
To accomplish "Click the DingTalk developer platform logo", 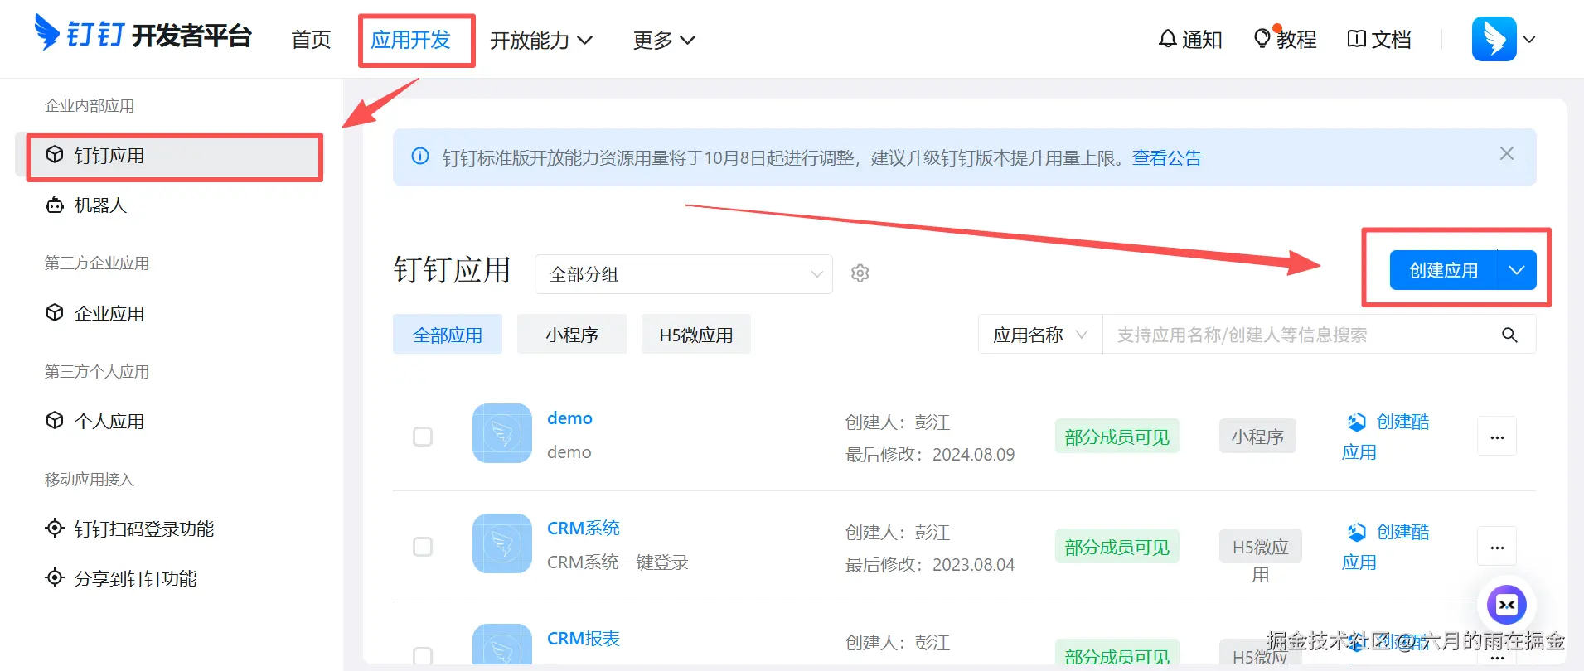I will [x=143, y=35].
